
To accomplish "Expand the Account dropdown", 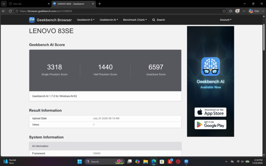I will (x=226, y=20).
